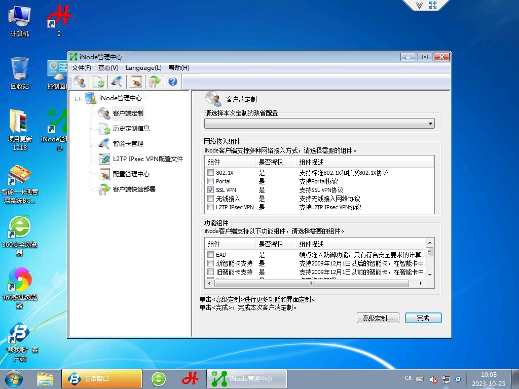Enable the 旧智能卡支持 checkbox

click(210, 272)
